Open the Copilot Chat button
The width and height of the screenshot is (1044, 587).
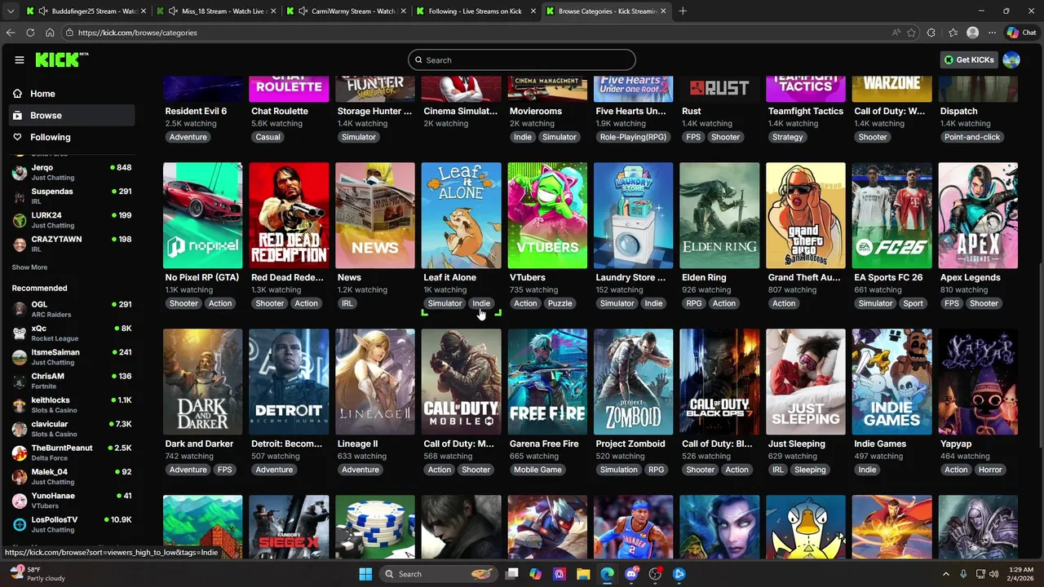pos(1022,33)
